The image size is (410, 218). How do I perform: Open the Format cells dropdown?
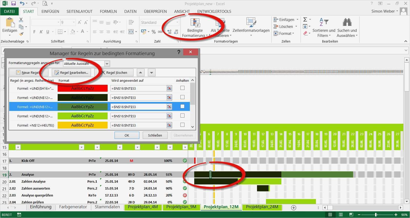click(x=284, y=33)
